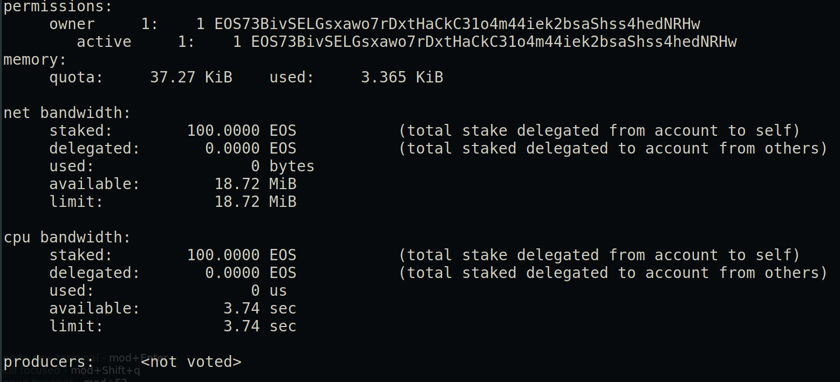Click the cpu staked 100.0000 EOS amount
Viewport: 840px width, 382px height.
pos(242,255)
